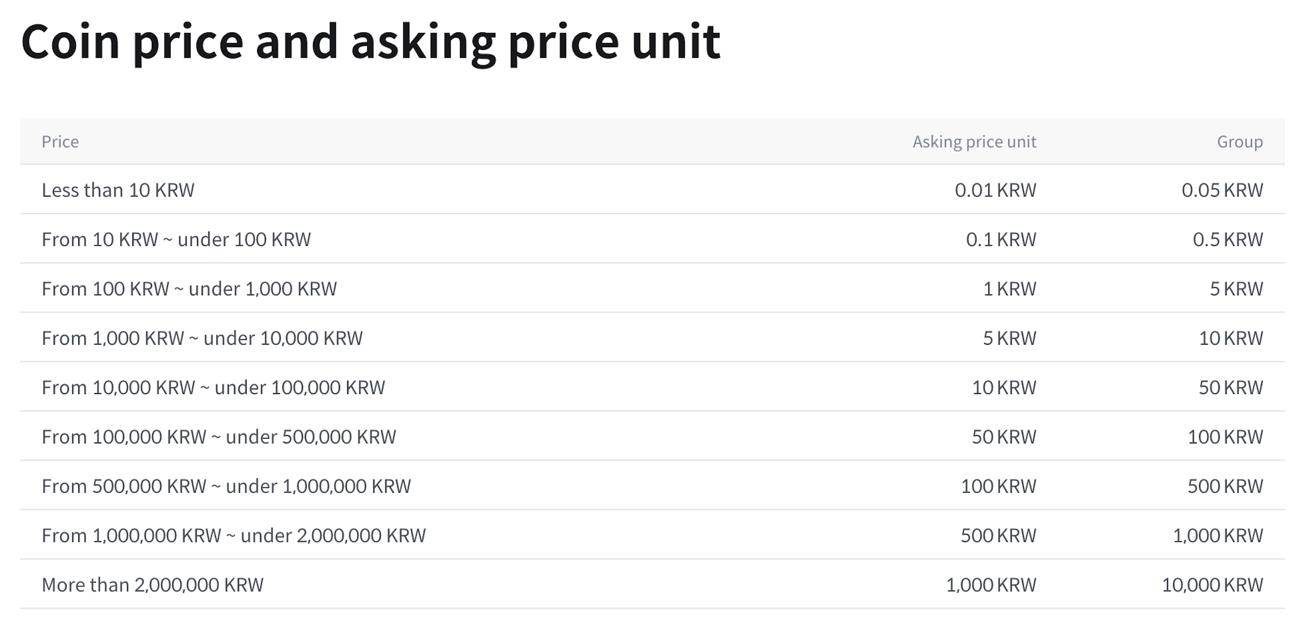The height and width of the screenshot is (641, 1305).
Task: Select 'From 10 KRW ~ under 100 KRW' row
Action: tap(176, 239)
